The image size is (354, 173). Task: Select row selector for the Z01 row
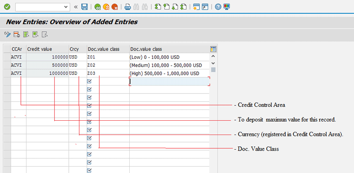(x=7, y=57)
